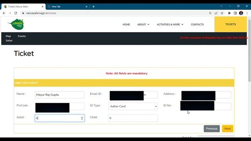Open a new tab with the plus icon
The width and height of the screenshot is (251, 141).
point(93,7)
